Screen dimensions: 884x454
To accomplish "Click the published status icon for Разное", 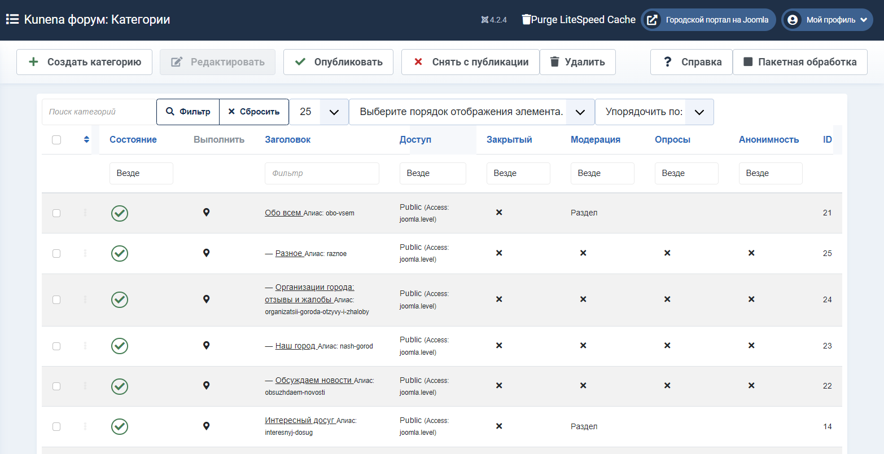I will click(119, 253).
